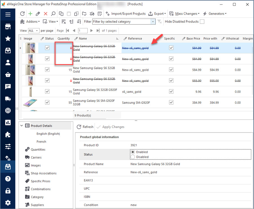Viewport: 254px width, 209px height.
Task: Go to last page arrow
Action: pyautogui.click(x=98, y=31)
